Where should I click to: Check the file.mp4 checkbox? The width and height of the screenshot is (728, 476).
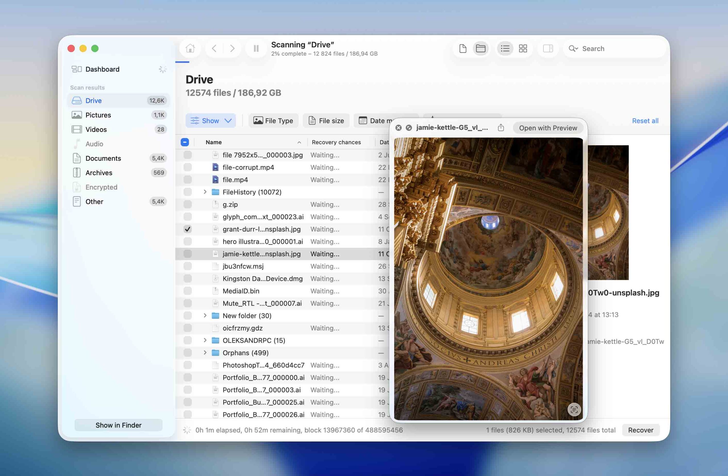click(187, 179)
